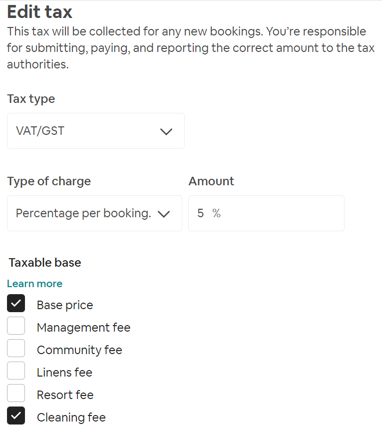Uncheck the Cleaning fee checkbox
The width and height of the screenshot is (382, 427).
[x=16, y=416]
